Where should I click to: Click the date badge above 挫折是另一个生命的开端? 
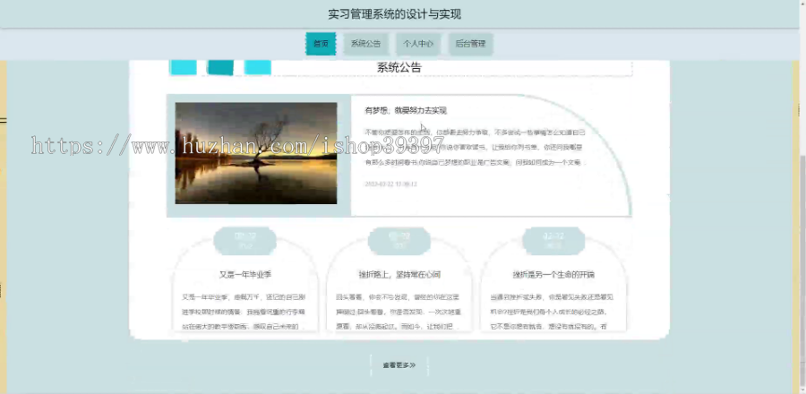[x=553, y=241]
